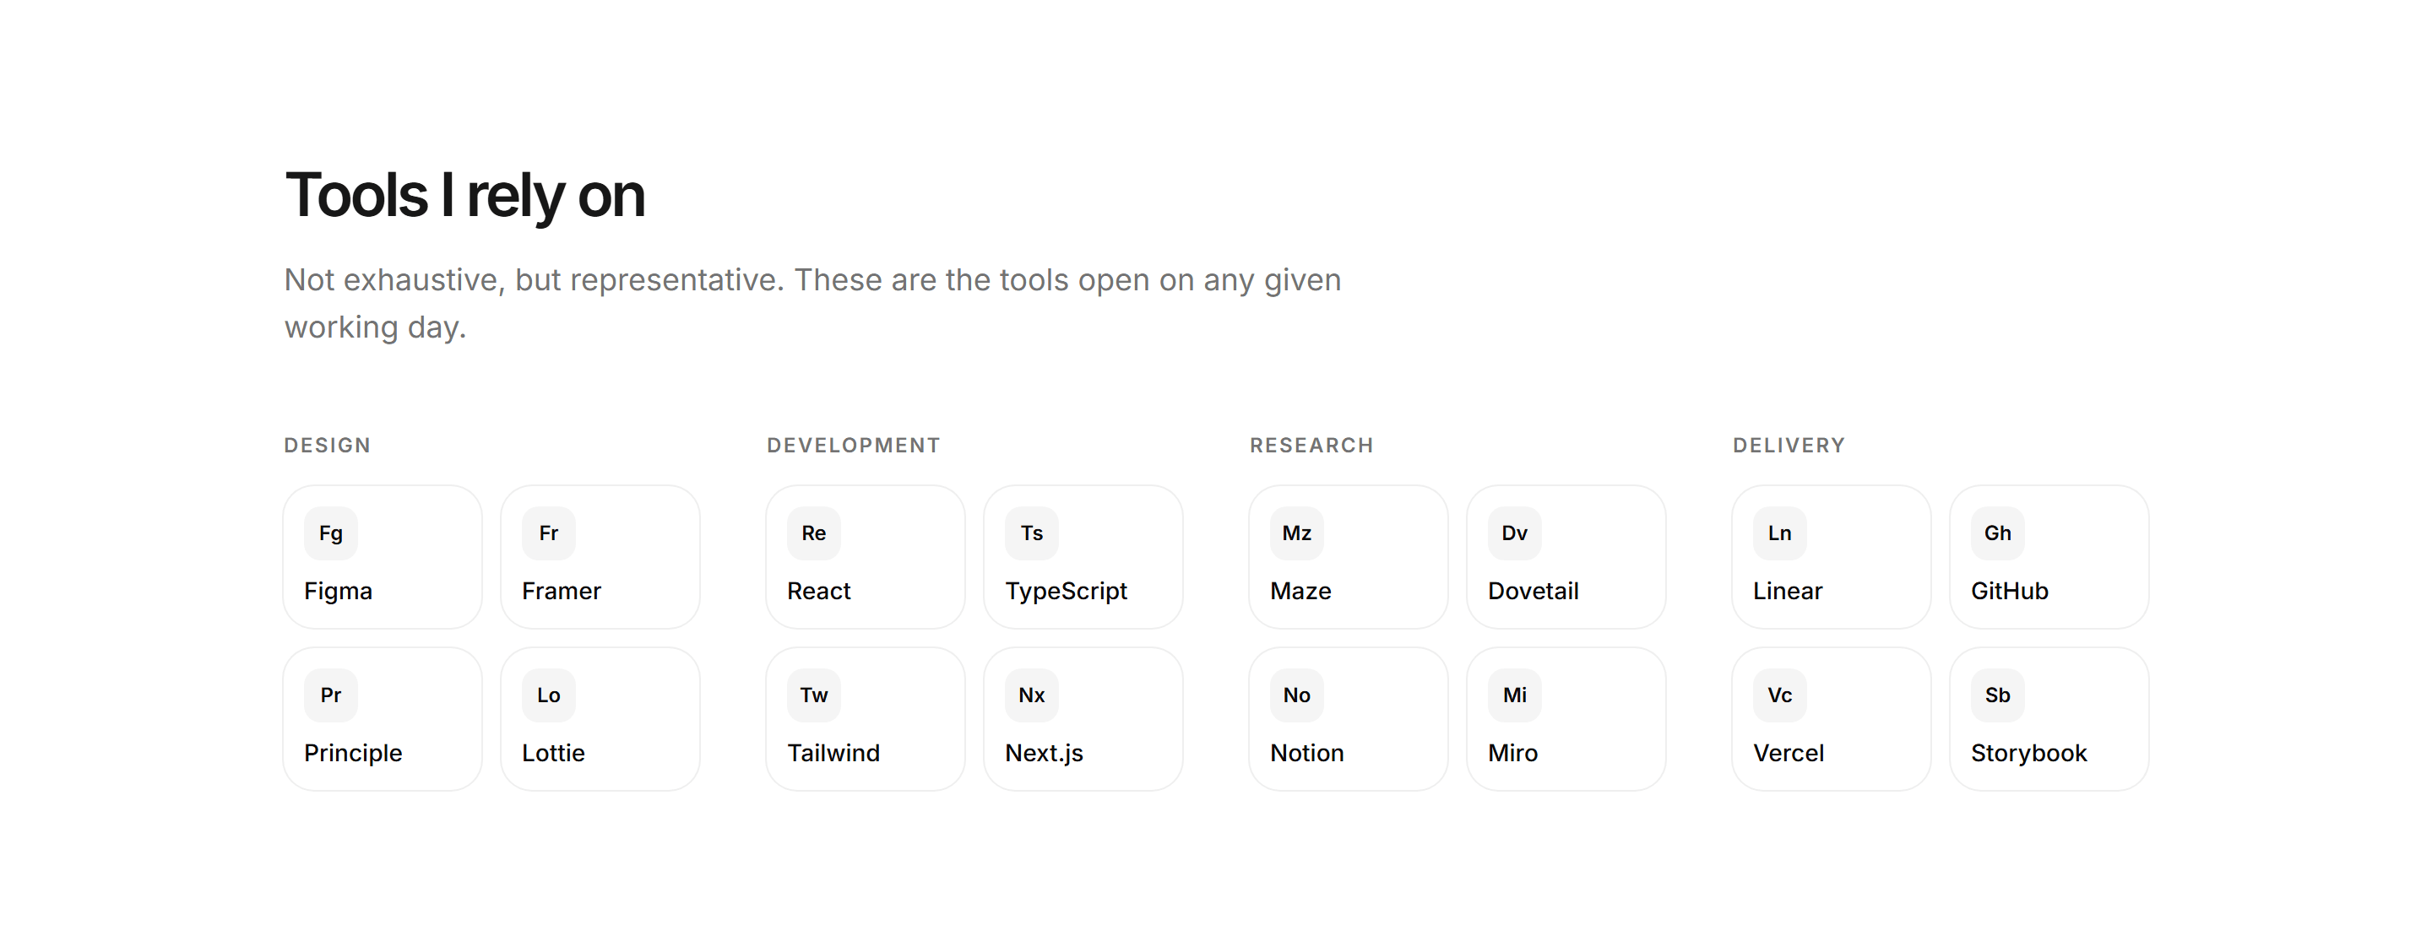Click the Mi icon badge for Miro
This screenshot has width=2432, height=952.
coord(1515,695)
